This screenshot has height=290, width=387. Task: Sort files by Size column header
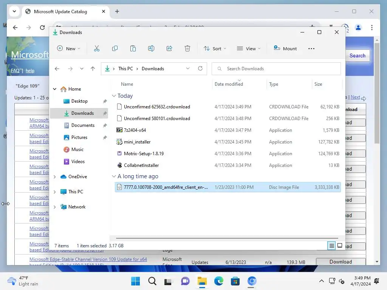(x=318, y=84)
